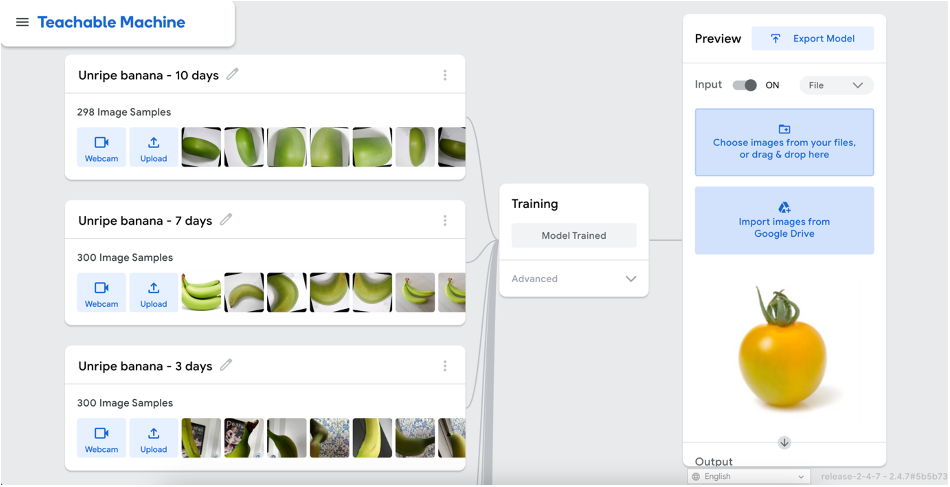The image size is (950, 487).
Task: Click the Model Trained button
Action: coord(573,235)
